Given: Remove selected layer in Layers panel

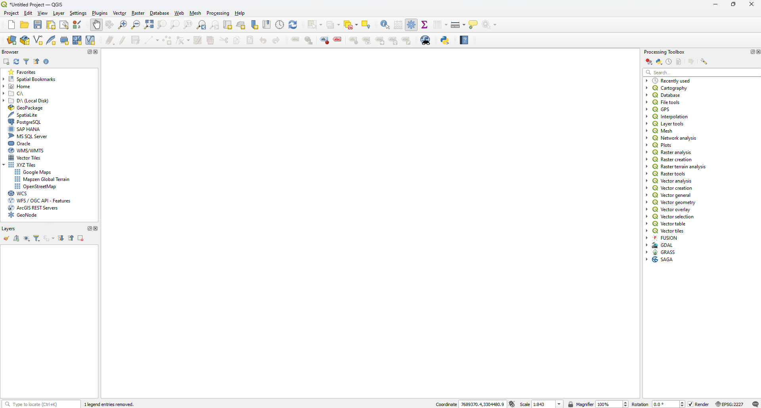Looking at the screenshot, I should (x=81, y=238).
